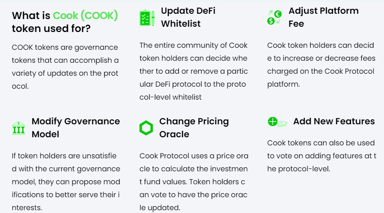Open the "Add New Features" heading
The image size is (384, 213).
(x=334, y=121)
